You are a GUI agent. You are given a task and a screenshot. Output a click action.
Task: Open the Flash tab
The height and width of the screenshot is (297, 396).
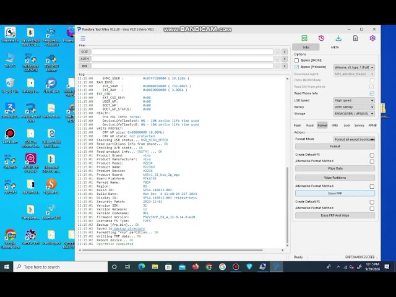coord(297,125)
